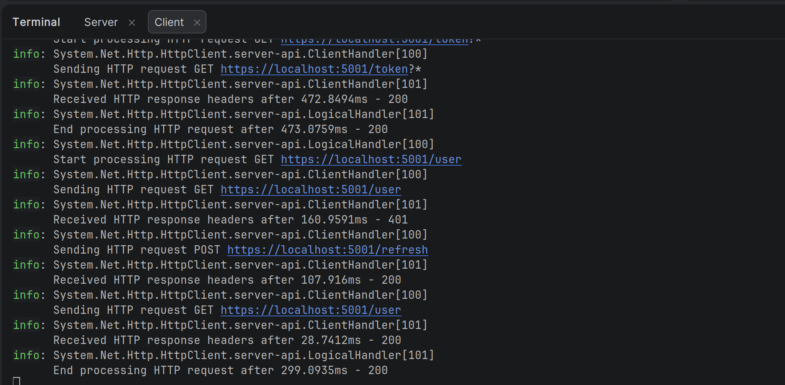Open the localhost:5001/refresh POST link
The image size is (785, 385).
click(x=327, y=250)
